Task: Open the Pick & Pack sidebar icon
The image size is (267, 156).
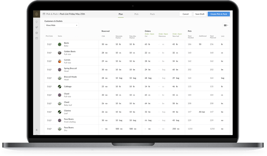Action: pyautogui.click(x=37, y=38)
